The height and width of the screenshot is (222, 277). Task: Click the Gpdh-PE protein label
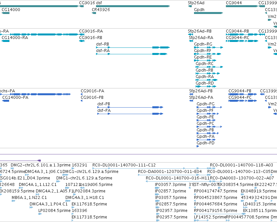click(205, 117)
